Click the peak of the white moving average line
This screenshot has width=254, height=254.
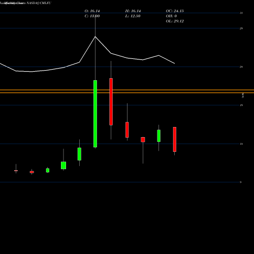[95, 37]
